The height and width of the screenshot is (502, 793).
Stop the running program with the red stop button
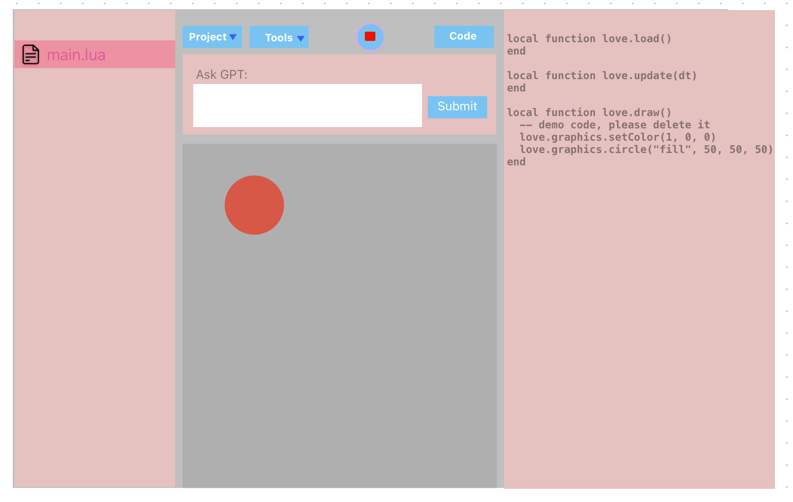pyautogui.click(x=370, y=37)
